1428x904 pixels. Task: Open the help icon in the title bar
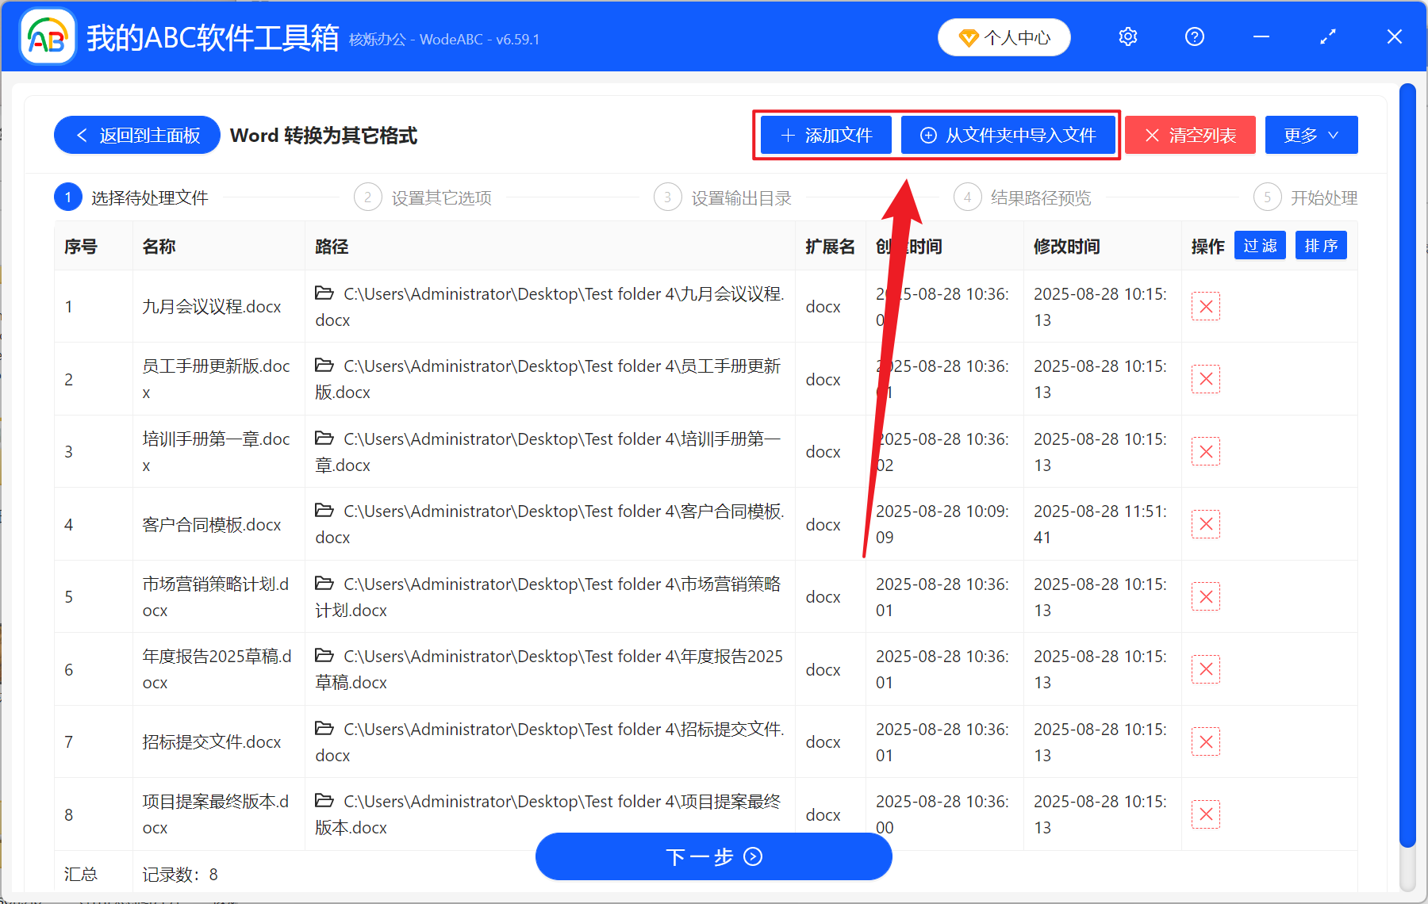(x=1194, y=36)
